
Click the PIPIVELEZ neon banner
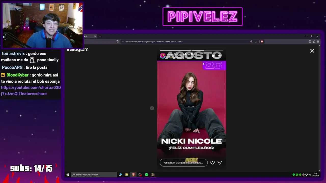pyautogui.click(x=202, y=17)
